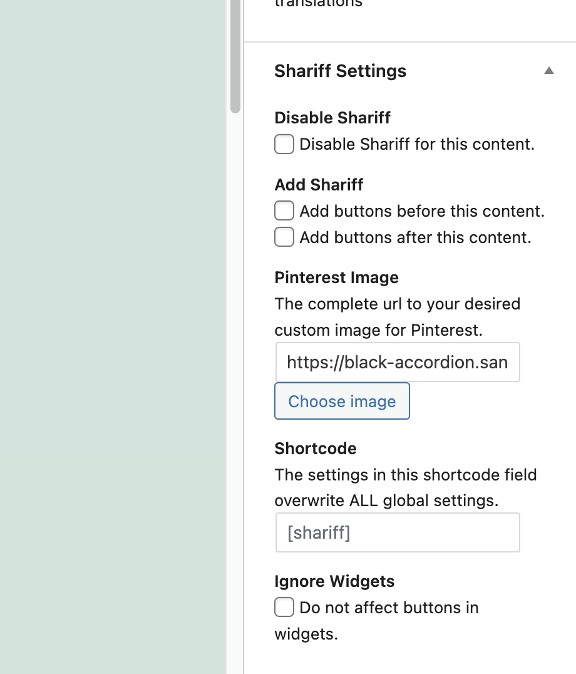This screenshot has height=674, width=576.
Task: Click the 'Do not affect buttons in' label text
Action: pos(389,608)
